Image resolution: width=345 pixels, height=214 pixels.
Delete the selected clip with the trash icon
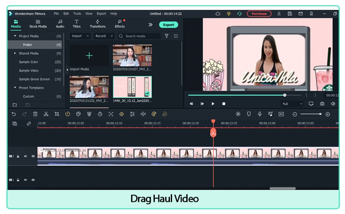click(x=35, y=114)
